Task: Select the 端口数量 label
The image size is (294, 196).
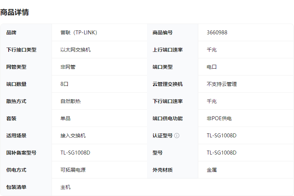Action: [16, 84]
